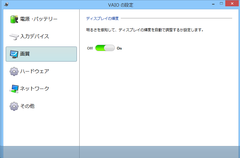Click the gear icon beside ハードウェア
This screenshot has height=158, width=240.
(x=14, y=71)
